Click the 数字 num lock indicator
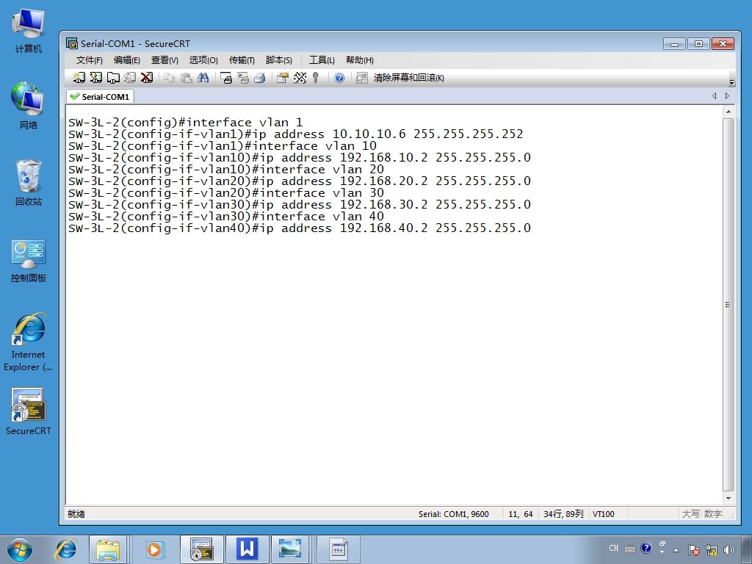 pos(712,514)
